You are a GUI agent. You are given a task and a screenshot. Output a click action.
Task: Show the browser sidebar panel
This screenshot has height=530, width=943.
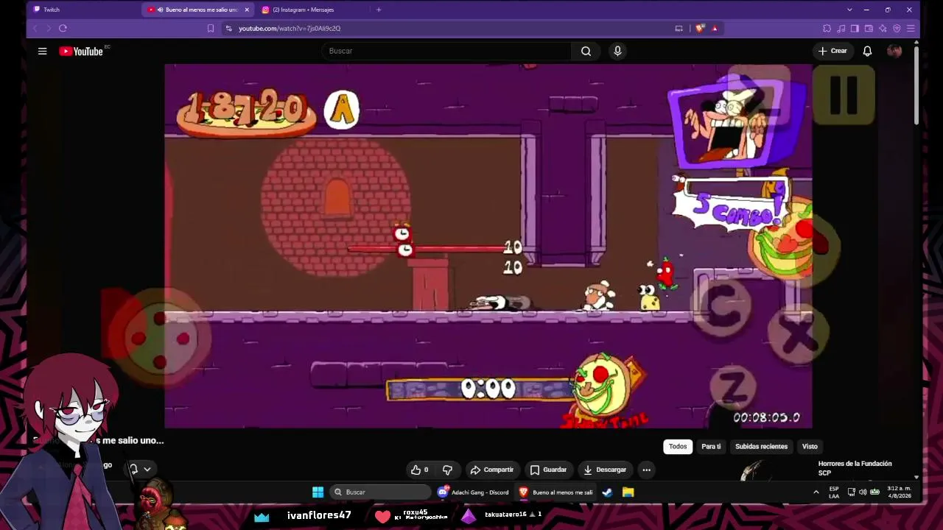tap(855, 28)
